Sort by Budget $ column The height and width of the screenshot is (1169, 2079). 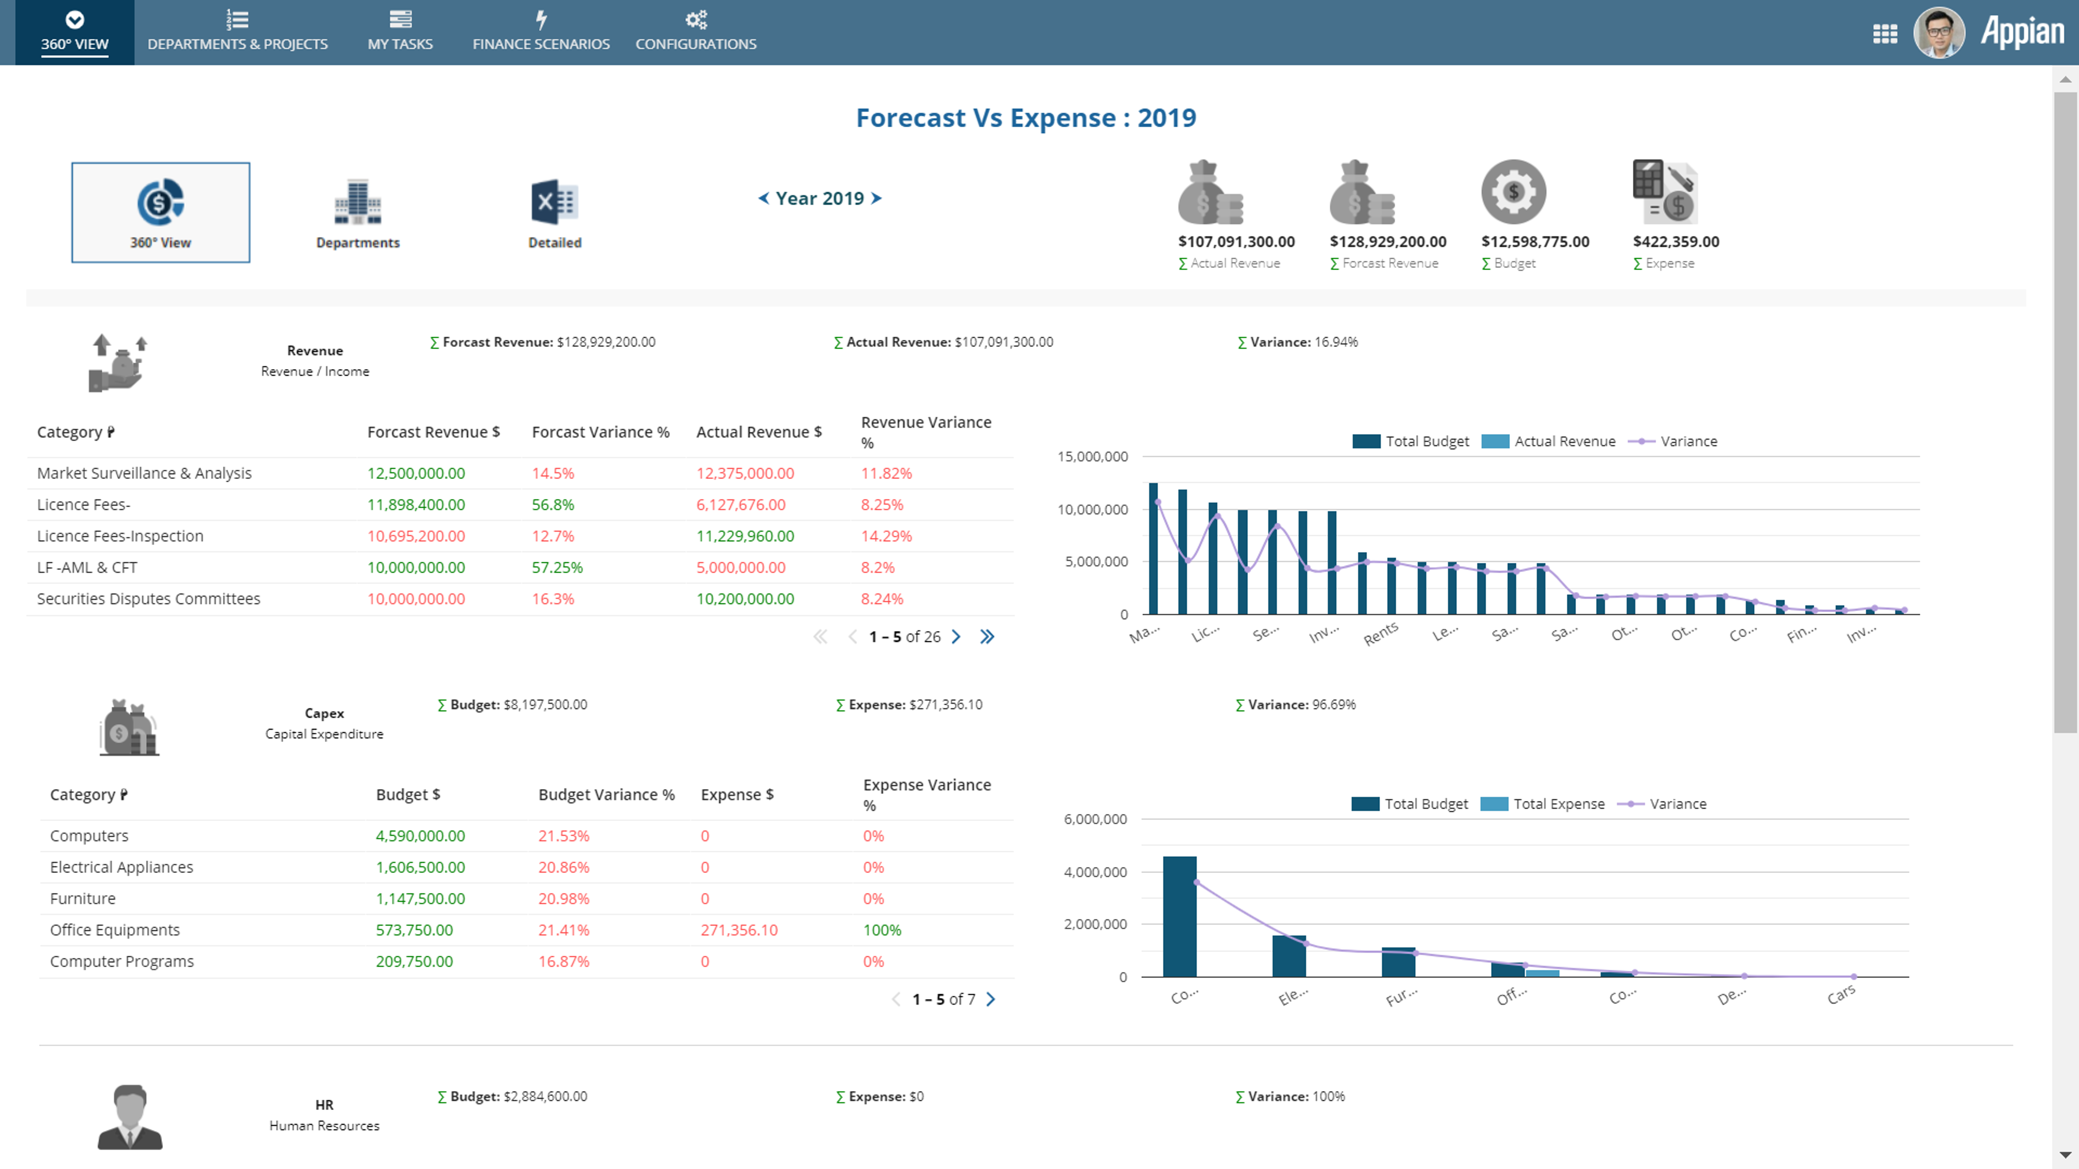408,796
